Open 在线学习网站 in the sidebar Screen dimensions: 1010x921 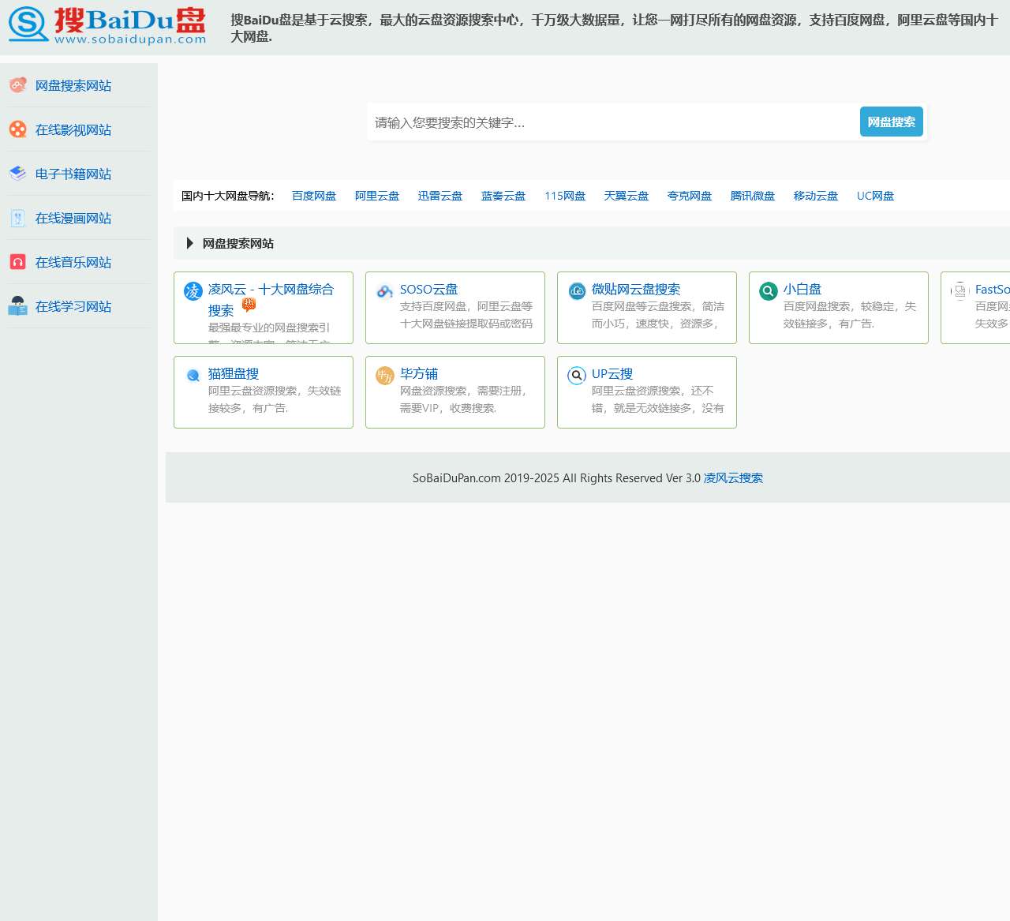click(73, 306)
